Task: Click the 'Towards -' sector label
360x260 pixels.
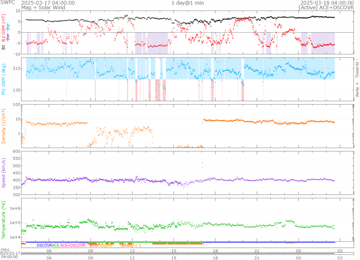Action: [357, 68]
